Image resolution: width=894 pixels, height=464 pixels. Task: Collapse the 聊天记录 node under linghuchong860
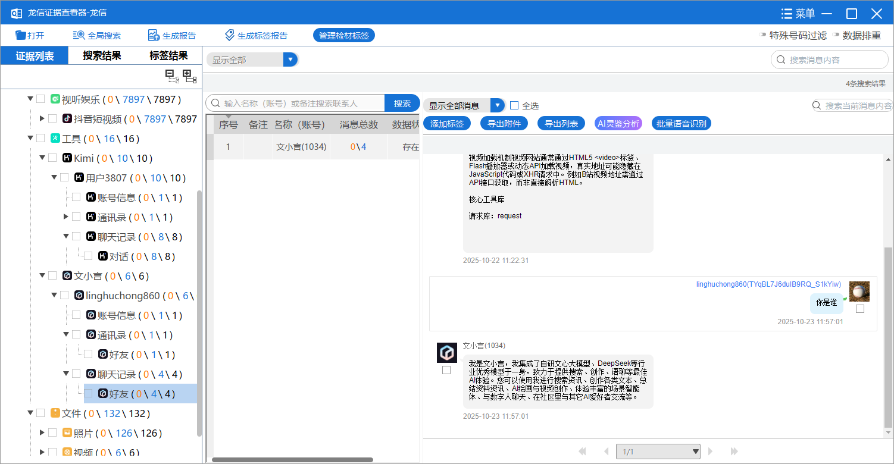(x=65, y=374)
